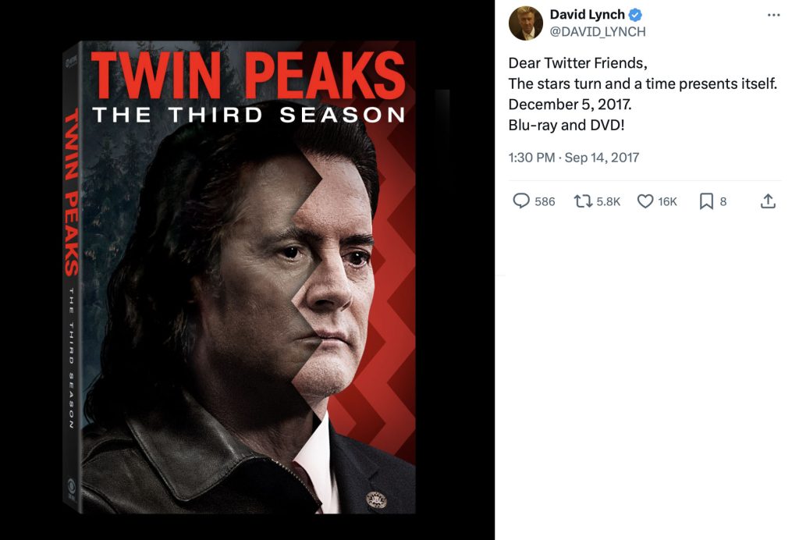Open sharing options from the upload arrow
The height and width of the screenshot is (540, 799).
pos(768,201)
